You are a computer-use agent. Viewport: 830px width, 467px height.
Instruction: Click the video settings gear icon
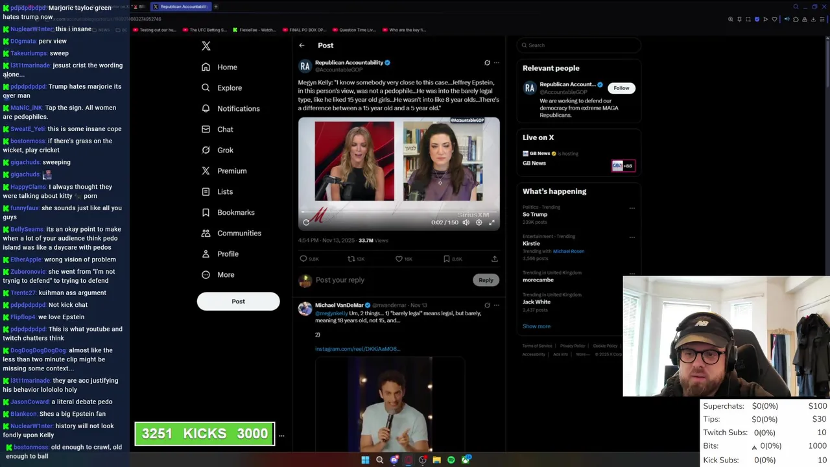click(x=479, y=222)
